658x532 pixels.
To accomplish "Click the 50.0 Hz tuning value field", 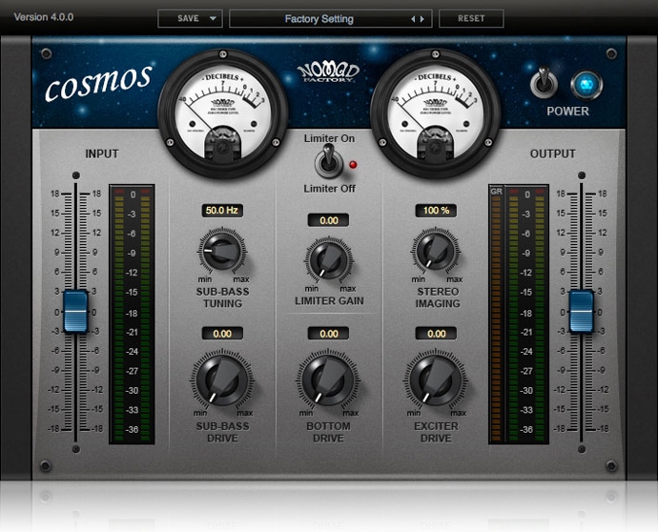I will (221, 210).
